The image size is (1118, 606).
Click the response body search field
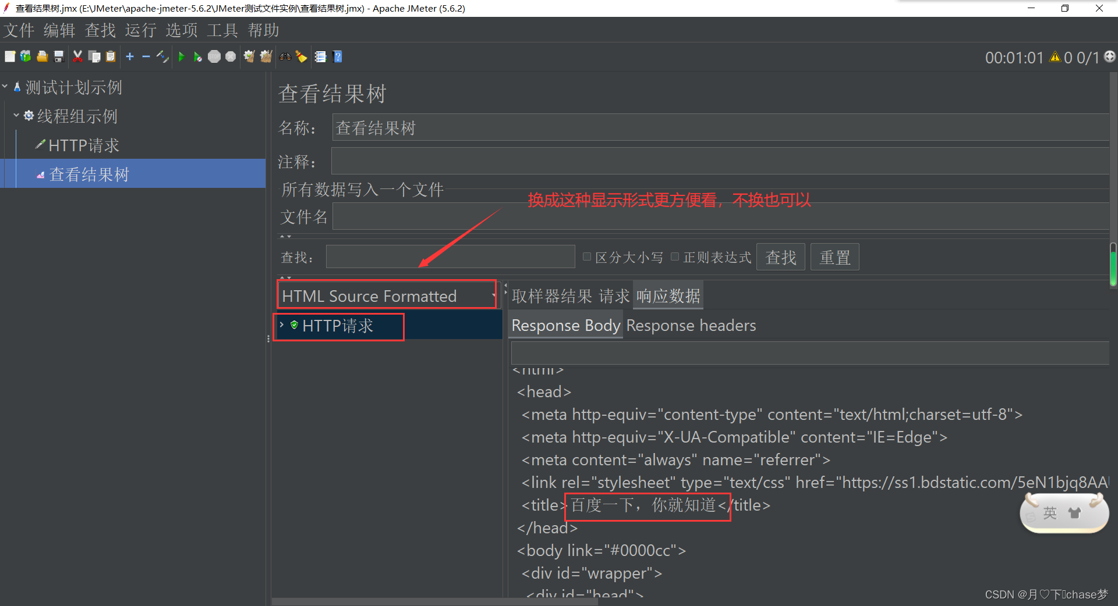point(810,353)
